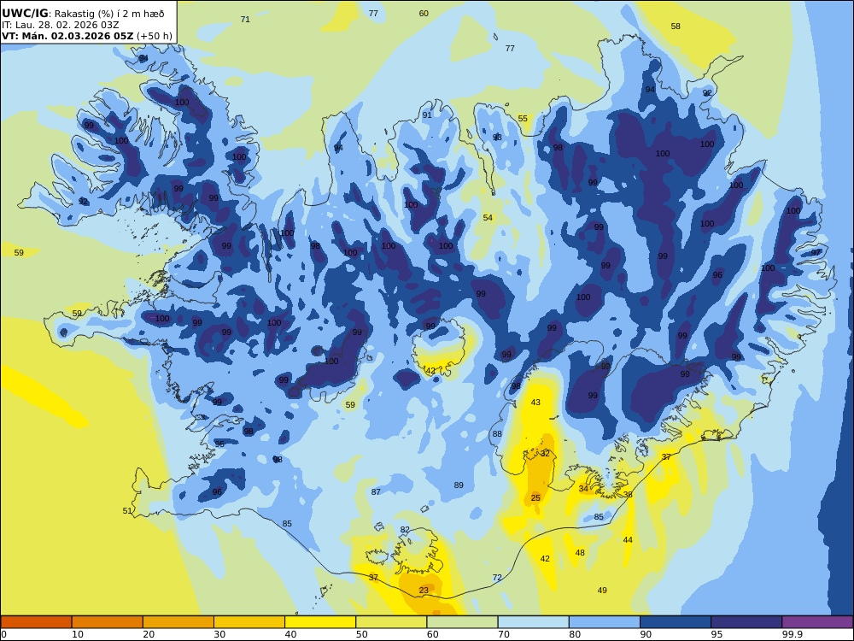Viewport: 854px width, 641px height.
Task: Click the 70–80 pale blue legend swatch
Action: coord(533,622)
